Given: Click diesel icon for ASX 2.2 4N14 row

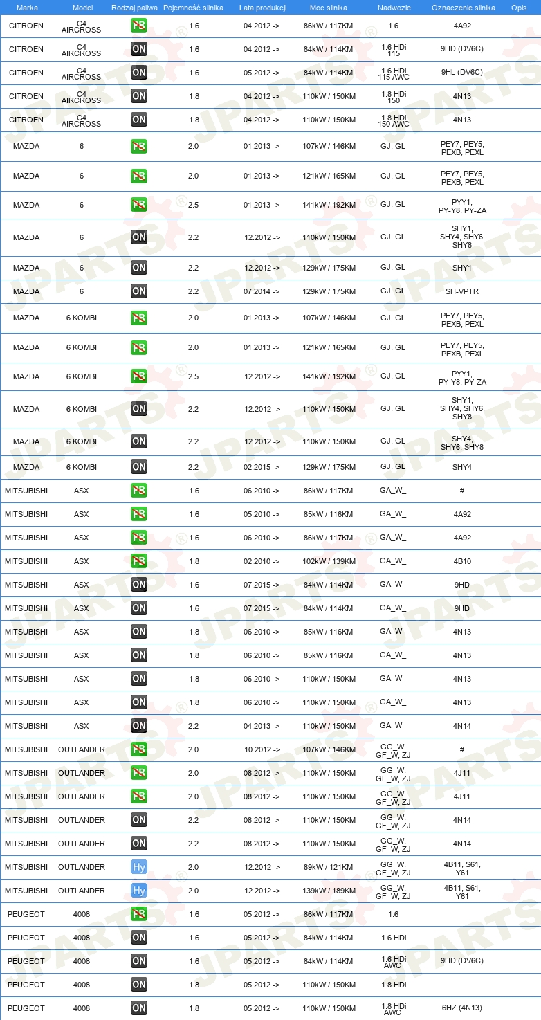Looking at the screenshot, I should [139, 726].
